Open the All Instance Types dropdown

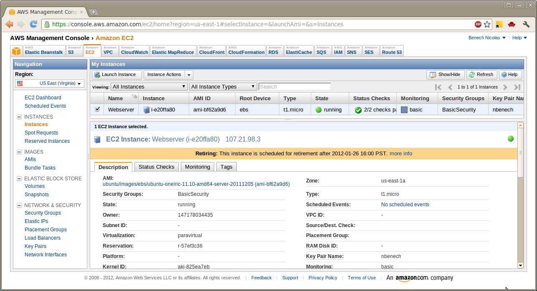click(222, 86)
